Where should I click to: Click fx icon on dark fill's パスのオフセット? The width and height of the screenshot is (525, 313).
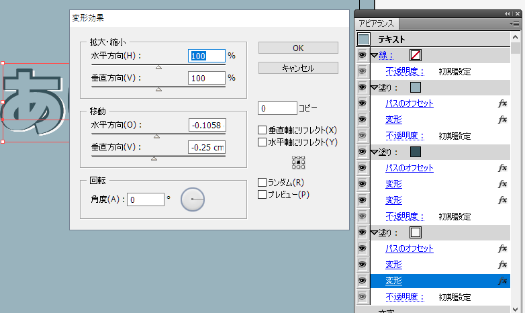(502, 168)
